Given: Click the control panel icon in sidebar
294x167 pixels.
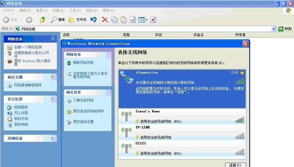Looking at the screenshot, I should (x=10, y=107).
